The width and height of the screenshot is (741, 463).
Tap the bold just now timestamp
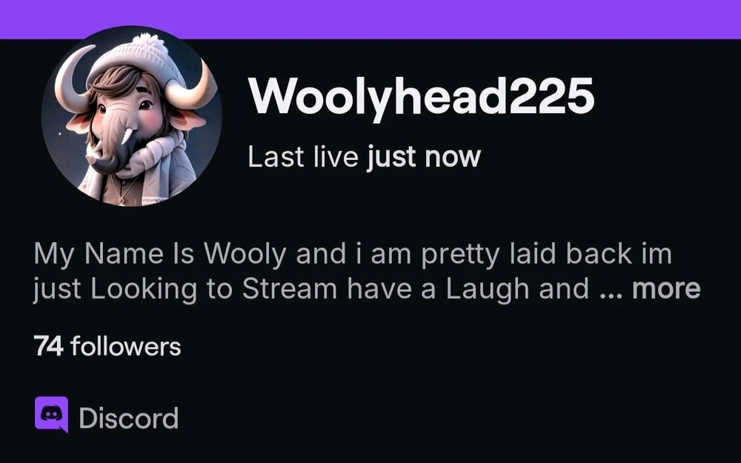424,157
